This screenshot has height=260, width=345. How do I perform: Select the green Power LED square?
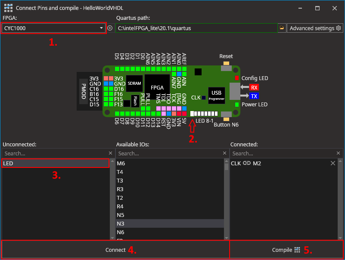tap(237, 105)
